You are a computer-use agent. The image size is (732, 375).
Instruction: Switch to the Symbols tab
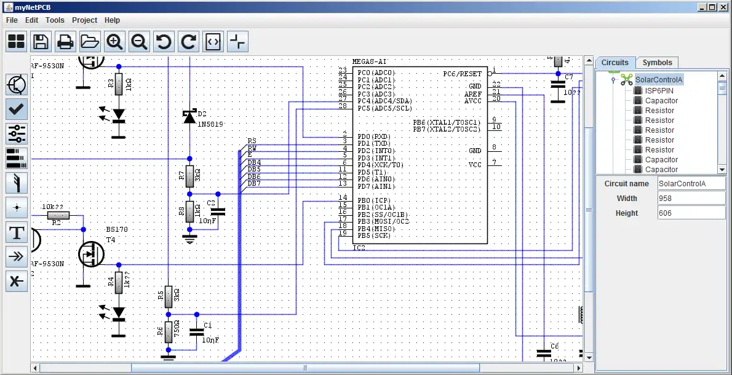pos(658,63)
